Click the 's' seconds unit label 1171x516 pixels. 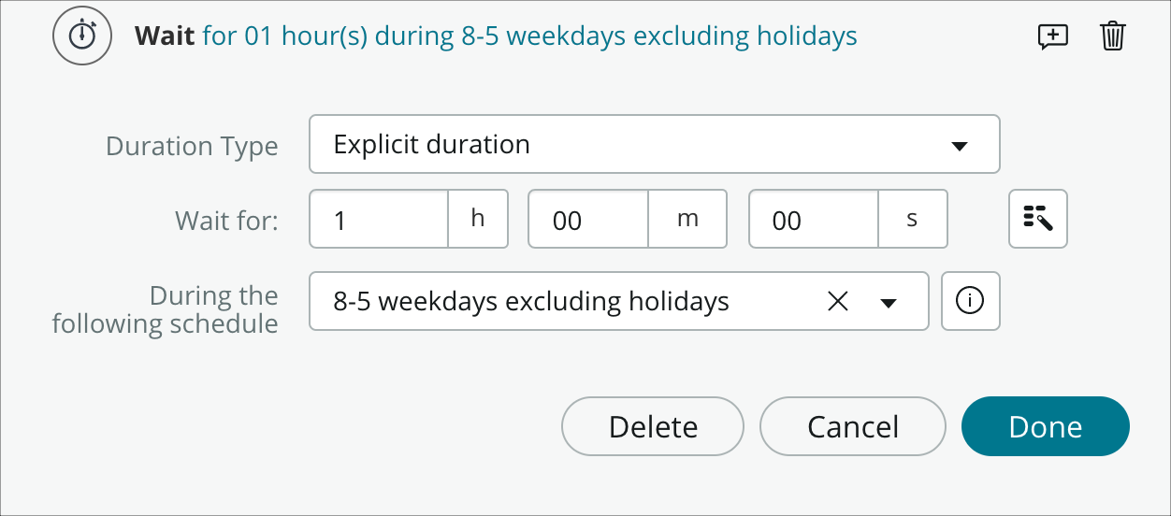click(913, 219)
